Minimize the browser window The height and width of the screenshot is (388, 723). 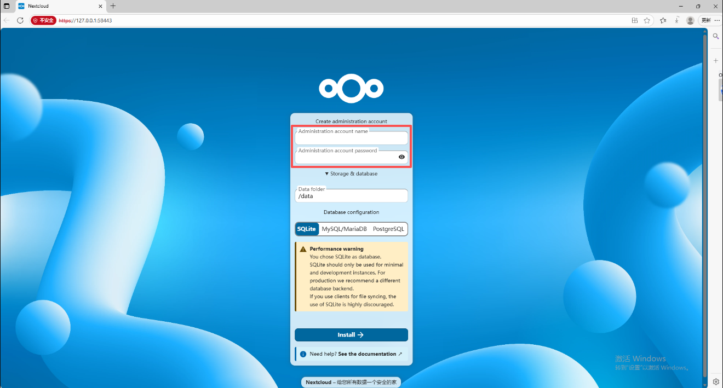681,6
